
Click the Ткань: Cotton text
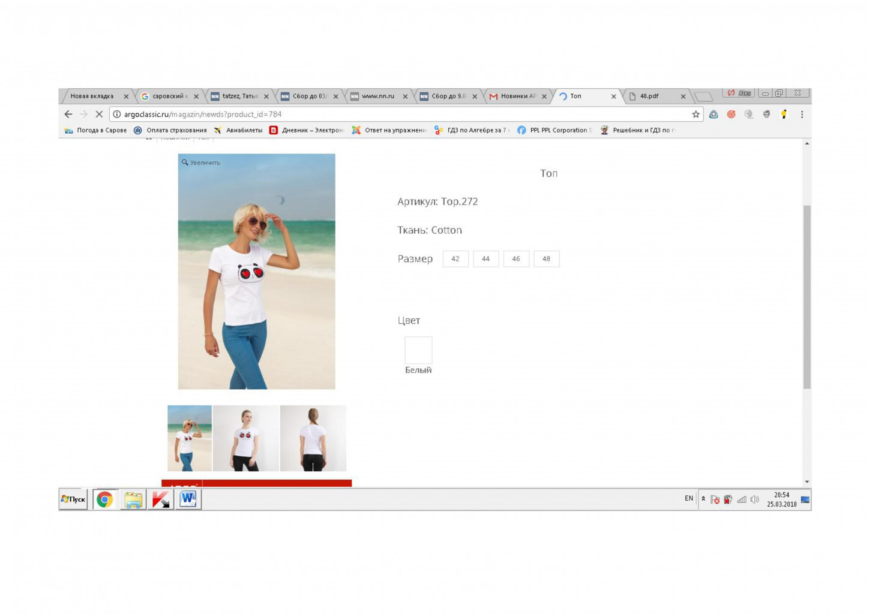pyautogui.click(x=430, y=230)
